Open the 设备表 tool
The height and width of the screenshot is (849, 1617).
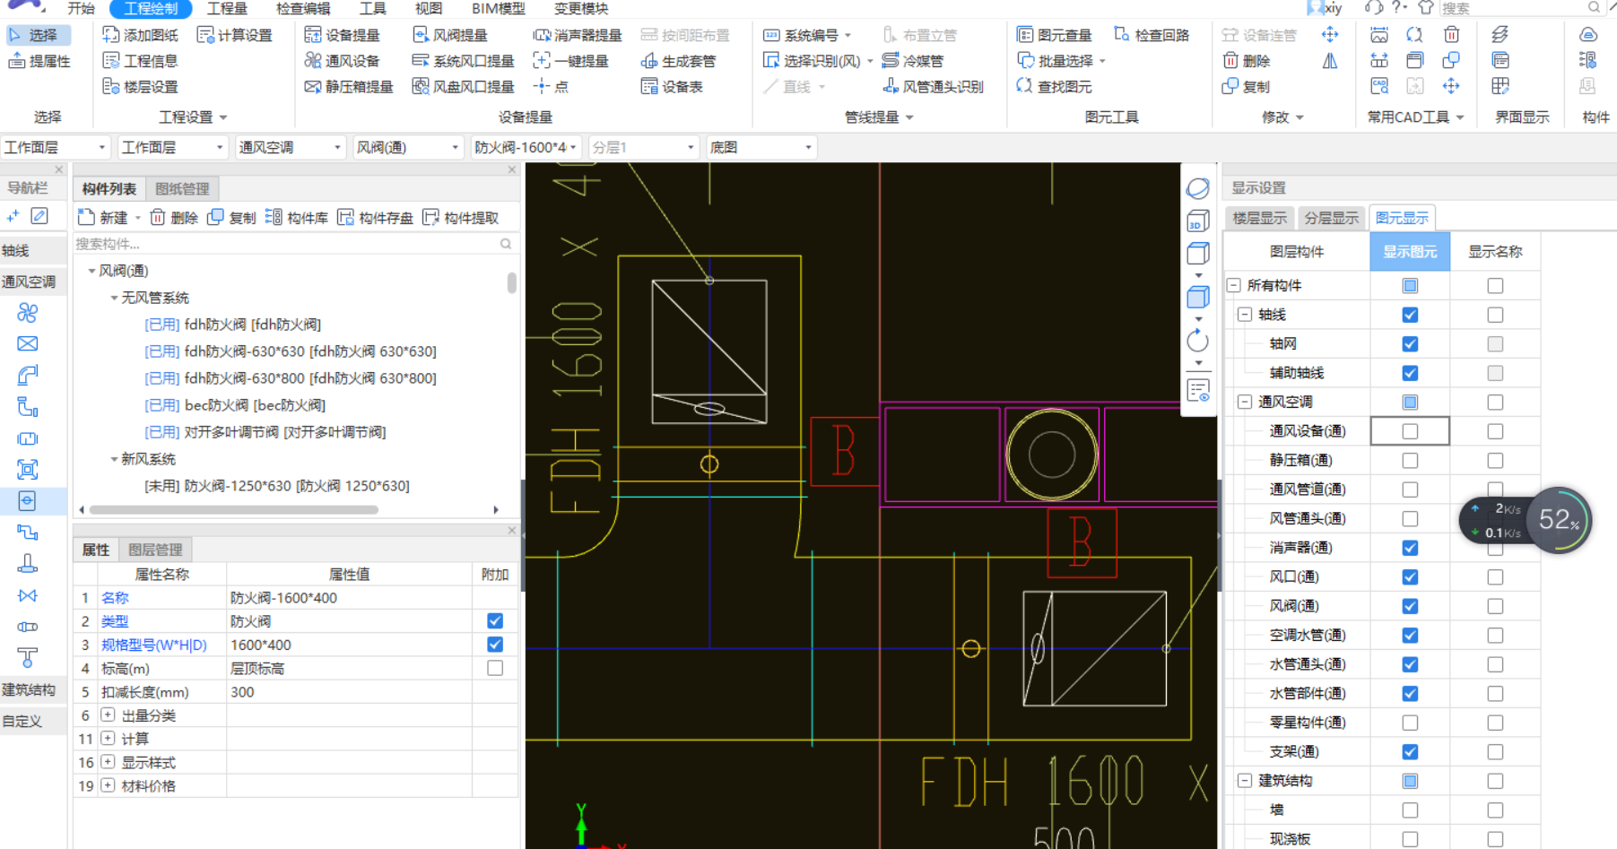point(673,87)
